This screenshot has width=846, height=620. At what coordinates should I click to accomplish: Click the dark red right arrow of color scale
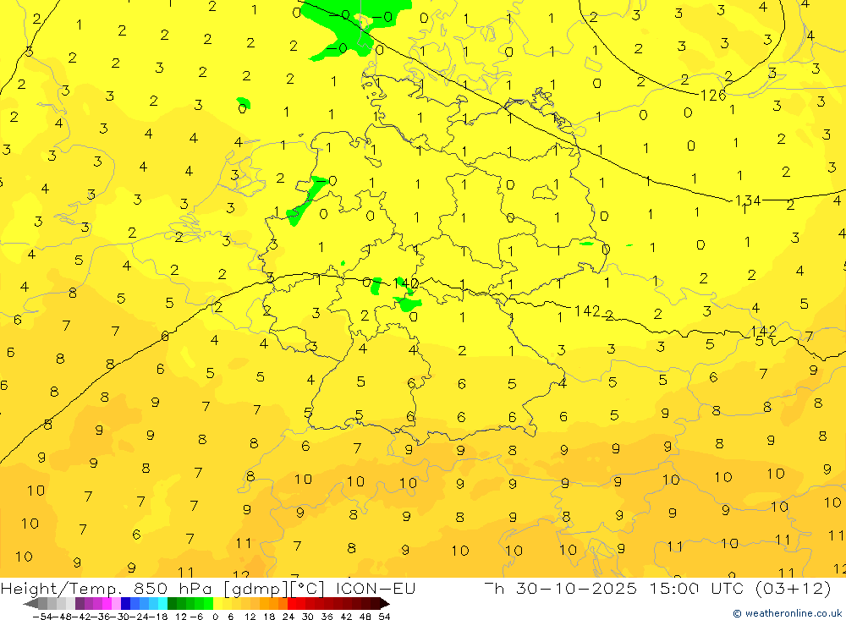tap(384, 604)
